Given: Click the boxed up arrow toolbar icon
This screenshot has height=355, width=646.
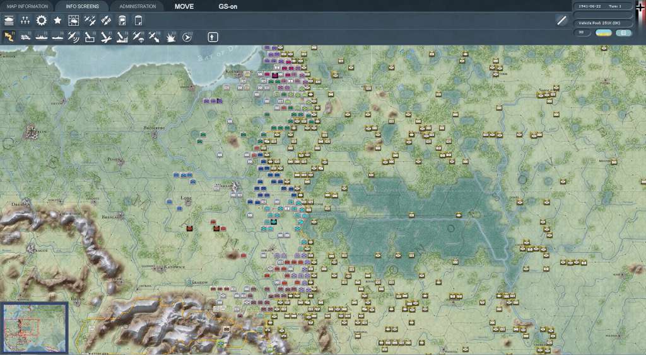Looking at the screenshot, I should click(x=213, y=37).
